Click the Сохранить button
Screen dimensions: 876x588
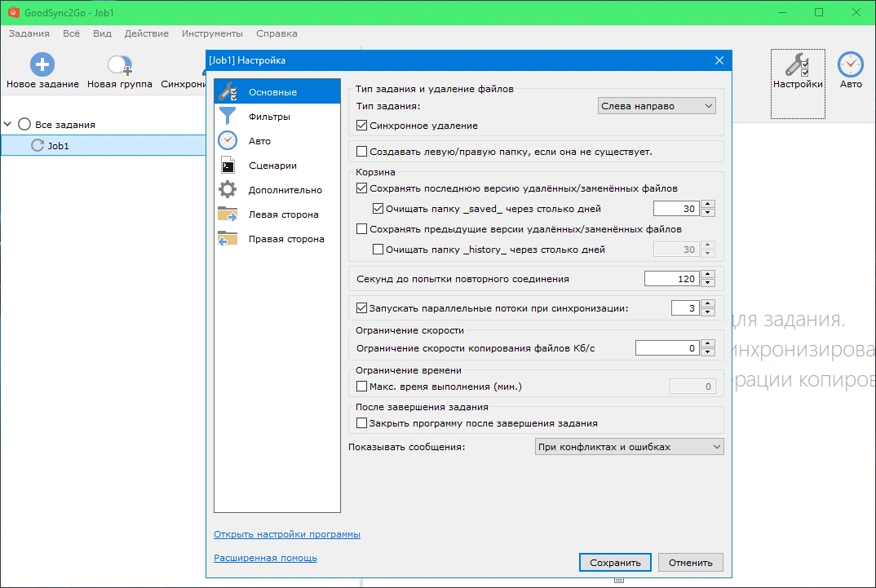coord(615,563)
